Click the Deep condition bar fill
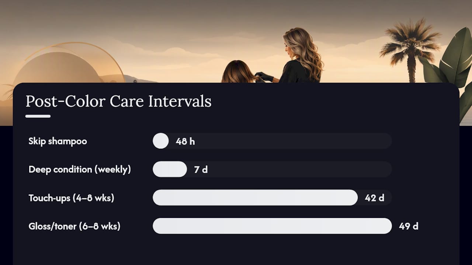Viewport: 472px width, 265px height. [170, 169]
